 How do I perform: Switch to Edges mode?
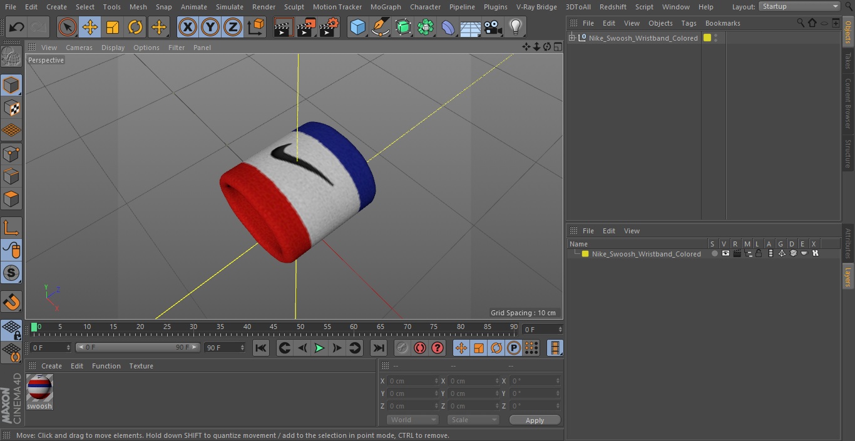[x=11, y=176]
